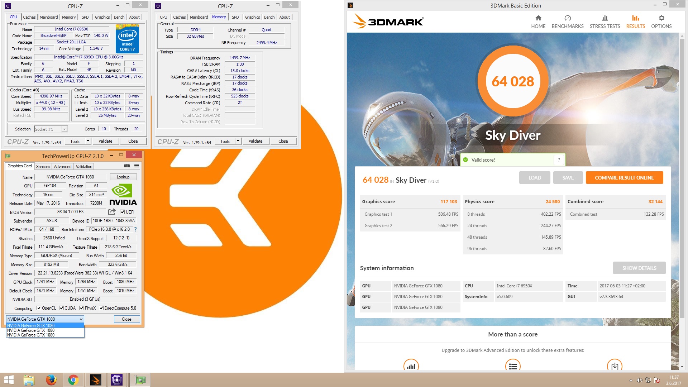688x387 pixels.
Task: Launch Firefox from the taskbar
Action: tap(51, 380)
